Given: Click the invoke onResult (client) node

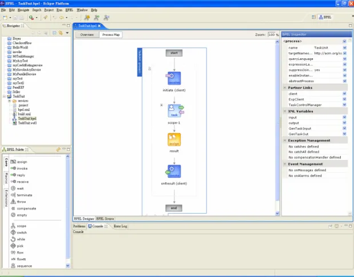Looking at the screenshot, I should (173, 171).
